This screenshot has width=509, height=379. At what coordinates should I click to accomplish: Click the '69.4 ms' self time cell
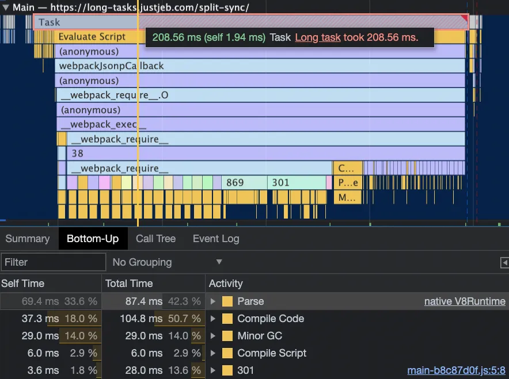40,301
